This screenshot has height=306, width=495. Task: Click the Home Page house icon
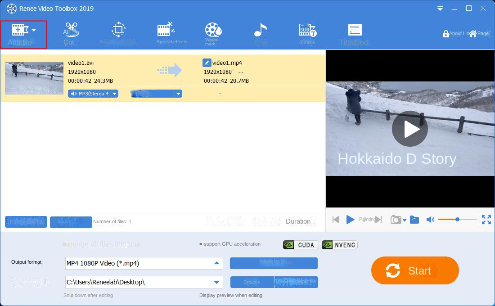pyautogui.click(x=472, y=33)
